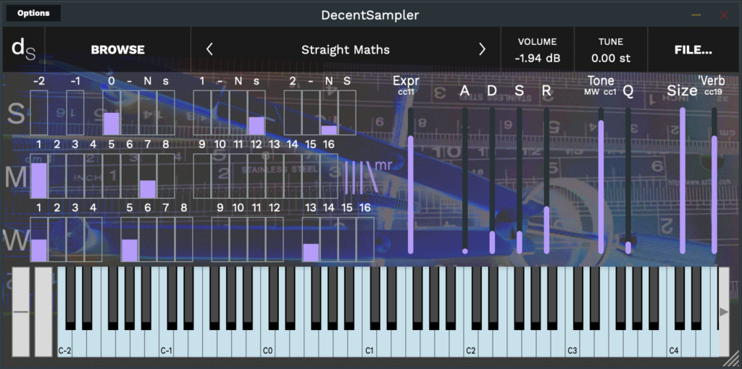Play the C-1 key on the keyboard
The image size is (742, 369).
[x=166, y=345]
